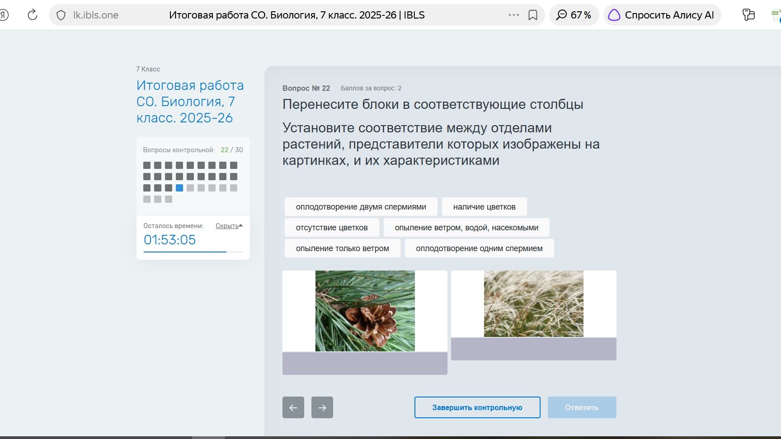This screenshot has width=781, height=439.
Task: Click the 7 Класс label
Action: pos(148,69)
